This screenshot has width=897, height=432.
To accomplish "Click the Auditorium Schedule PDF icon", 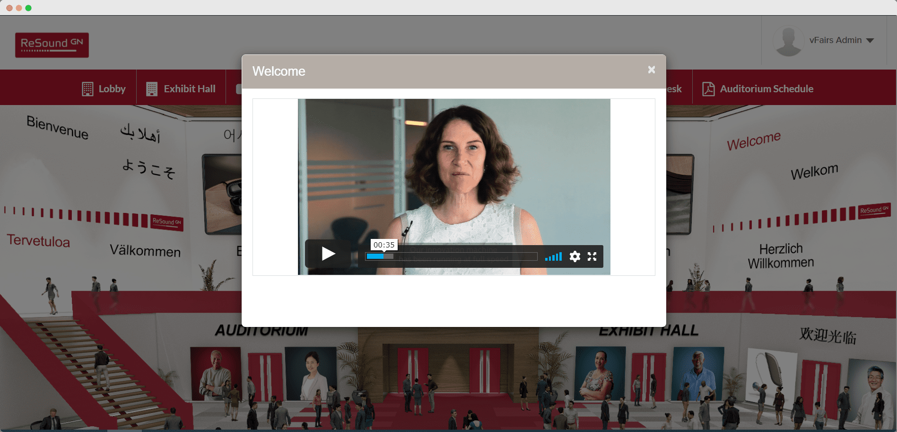I will pyautogui.click(x=708, y=89).
